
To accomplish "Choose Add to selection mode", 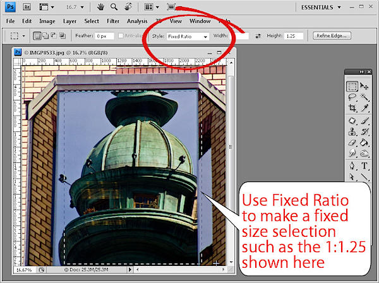I will pyautogui.click(x=45, y=36).
